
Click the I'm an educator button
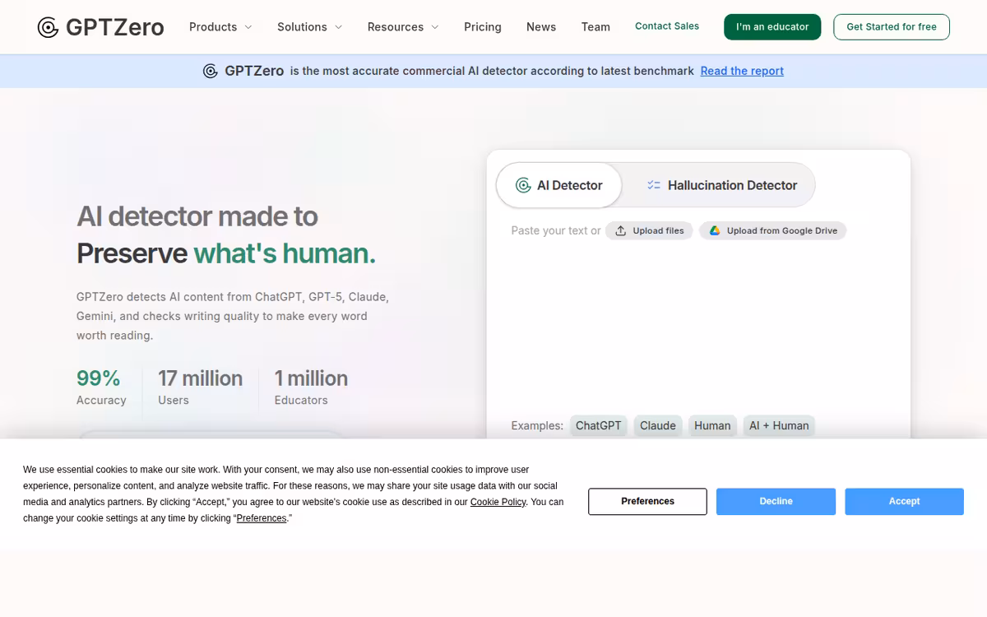[x=772, y=27]
